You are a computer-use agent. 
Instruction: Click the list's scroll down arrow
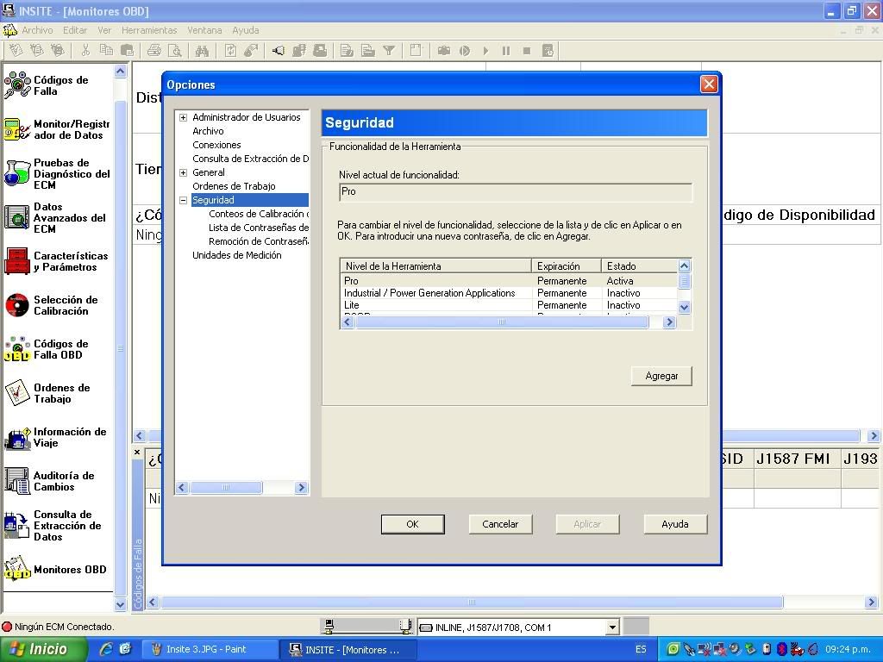(x=684, y=308)
